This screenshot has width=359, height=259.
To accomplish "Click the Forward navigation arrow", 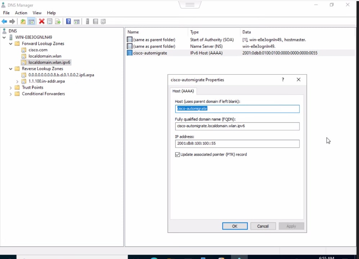I will [12, 21].
